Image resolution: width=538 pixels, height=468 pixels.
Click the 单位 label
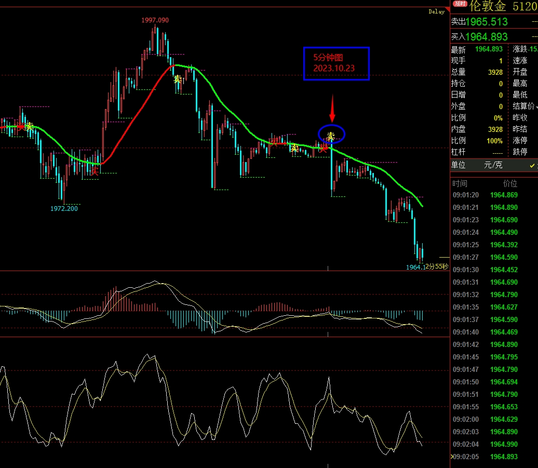coord(459,165)
